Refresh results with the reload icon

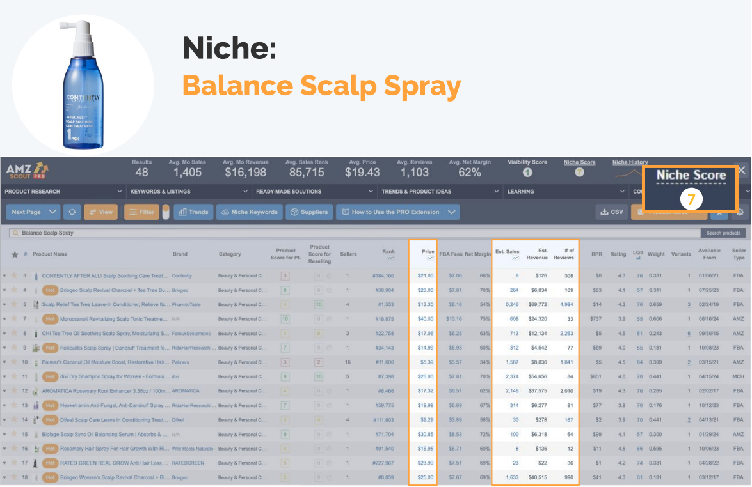[70, 212]
